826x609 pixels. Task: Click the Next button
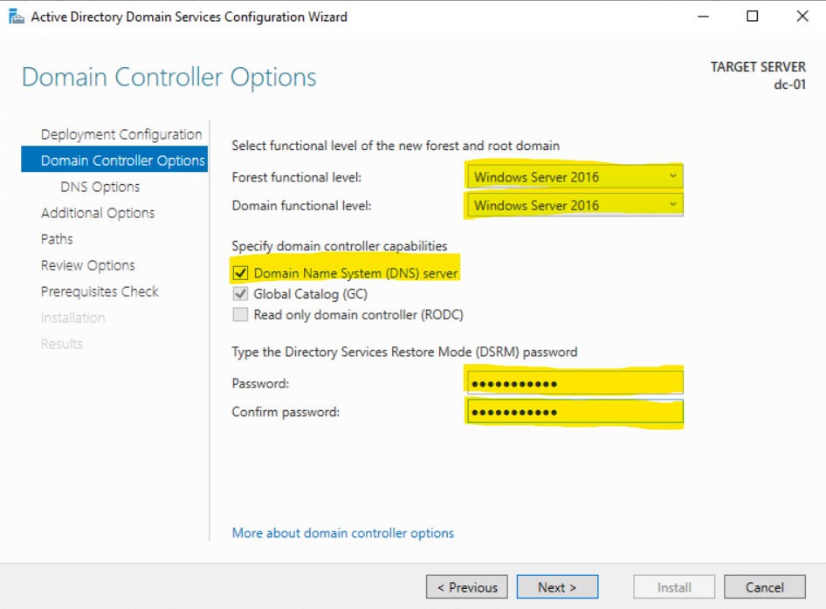[557, 587]
